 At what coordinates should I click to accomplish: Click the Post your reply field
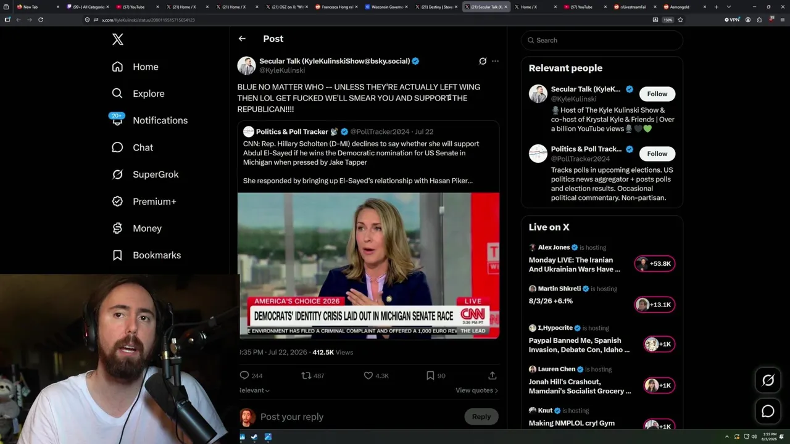[358, 417]
